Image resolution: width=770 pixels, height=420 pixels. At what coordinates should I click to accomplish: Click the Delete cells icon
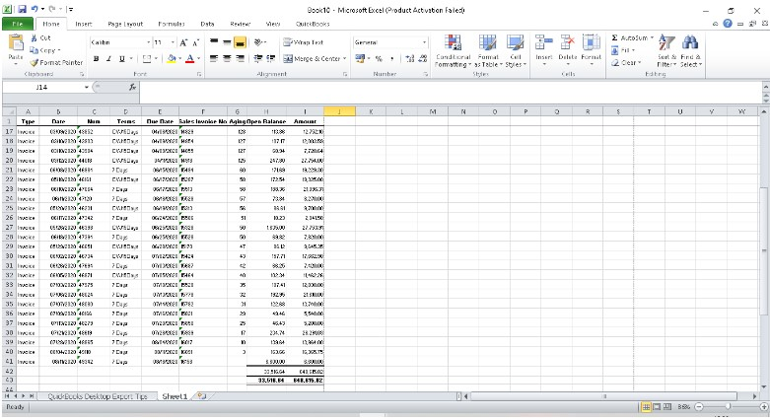click(567, 42)
